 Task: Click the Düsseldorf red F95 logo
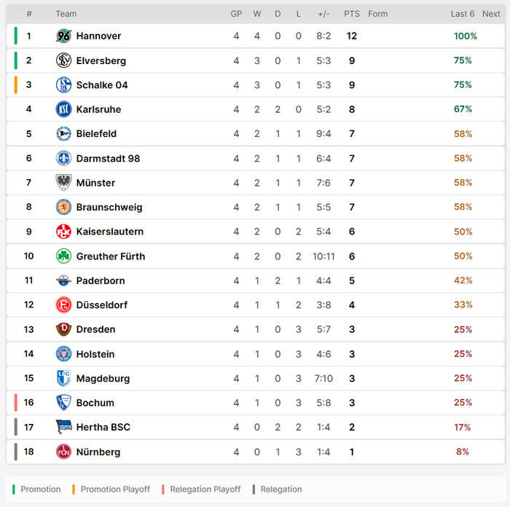(63, 305)
